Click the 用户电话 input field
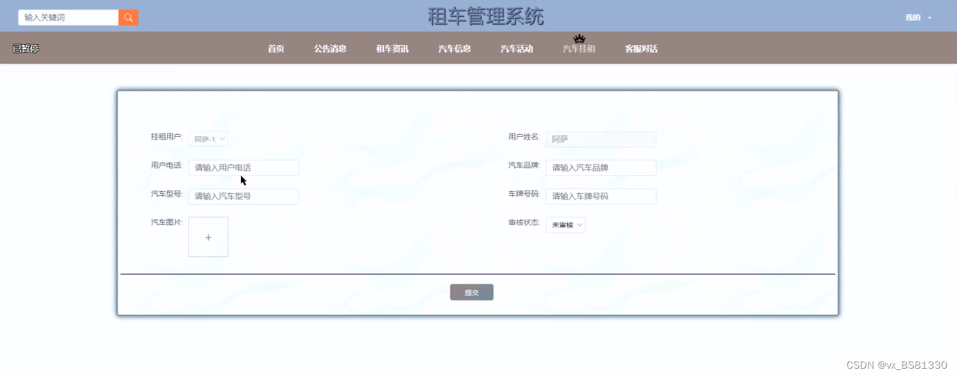 244,167
